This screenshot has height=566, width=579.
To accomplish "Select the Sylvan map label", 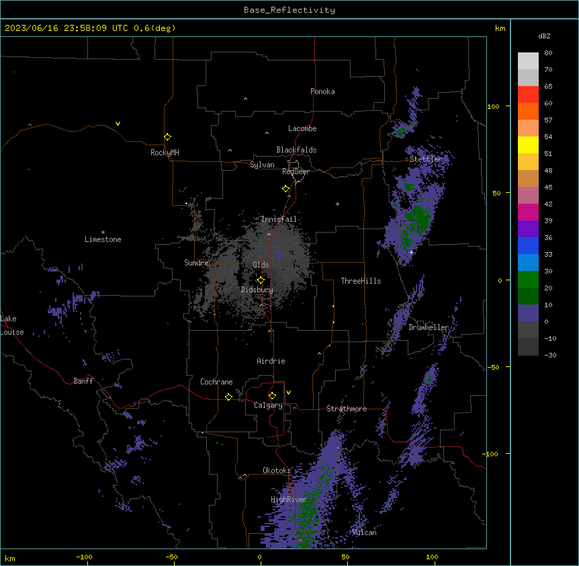I will point(262,165).
